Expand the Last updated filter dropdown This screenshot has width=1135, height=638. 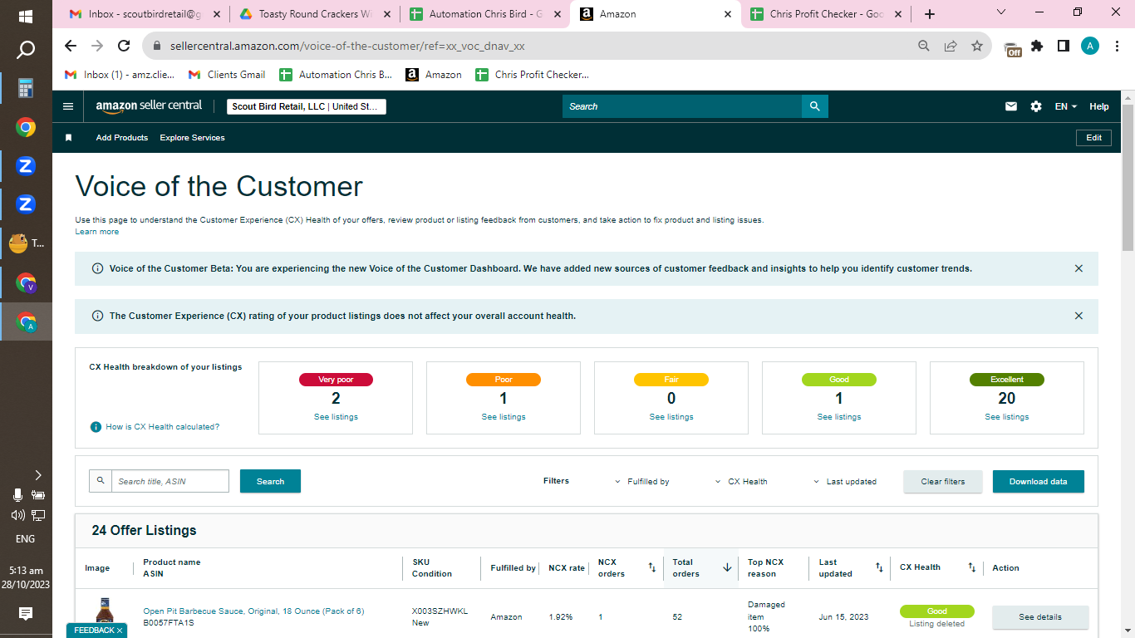click(x=844, y=482)
